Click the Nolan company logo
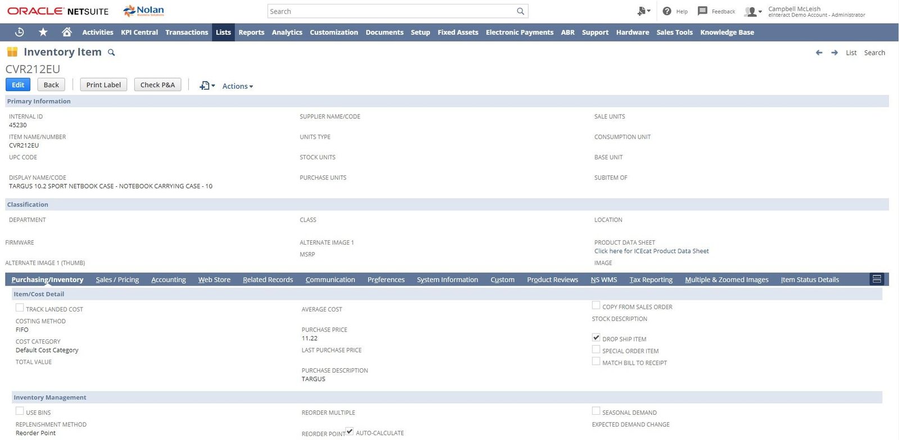 (144, 11)
